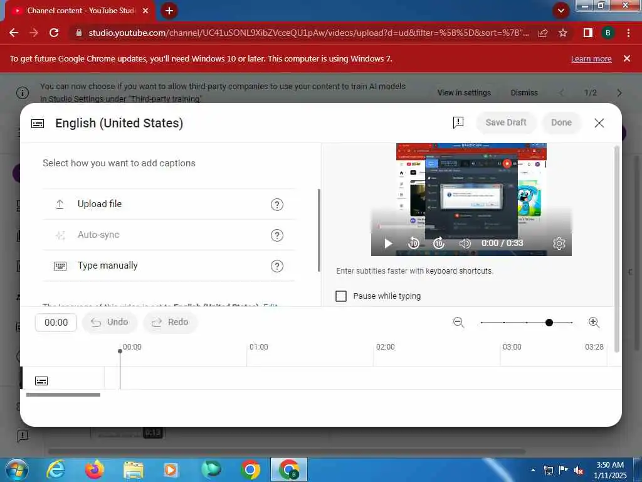
Task: Open help icon for Type manually
Action: (x=276, y=265)
